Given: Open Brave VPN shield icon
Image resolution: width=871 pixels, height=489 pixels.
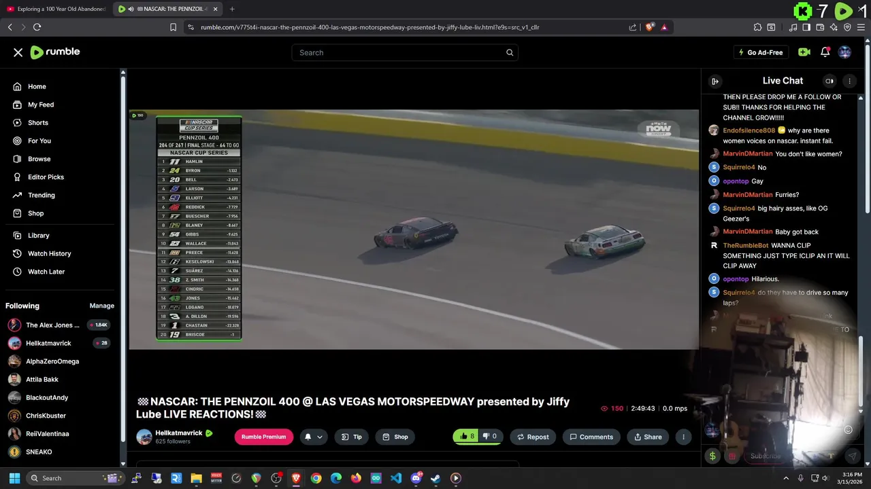Looking at the screenshot, I should coord(847,27).
